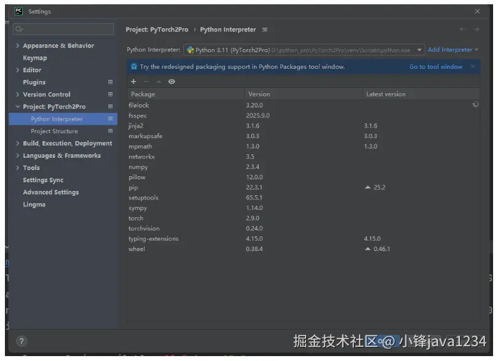The image size is (498, 361).
Task: Close the Settings dialog
Action: tap(477, 11)
